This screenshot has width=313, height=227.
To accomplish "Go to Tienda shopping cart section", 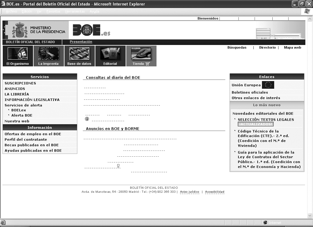I will click(x=141, y=54).
